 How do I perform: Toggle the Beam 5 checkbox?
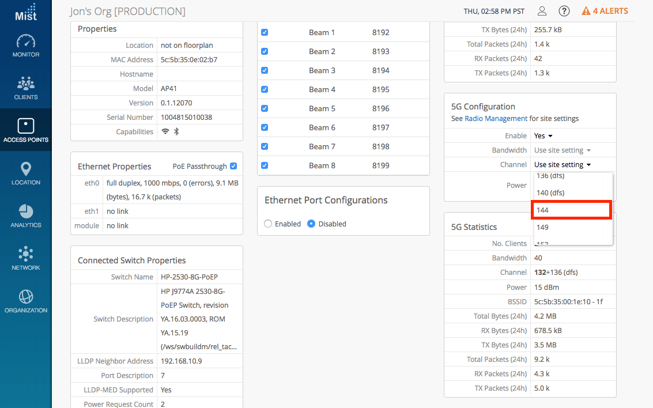[x=265, y=108]
